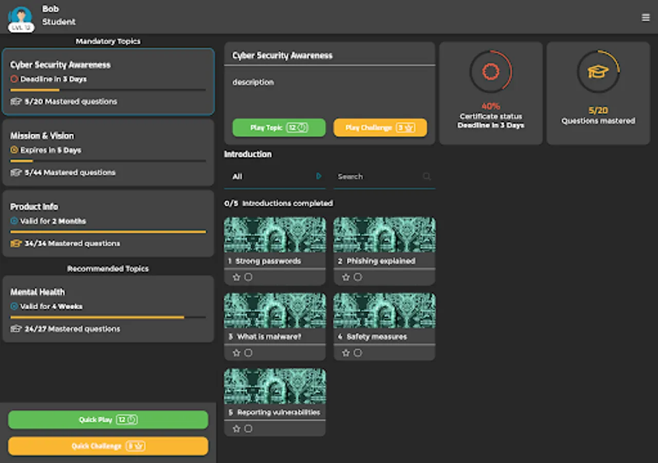
Task: Click the 34/34 Mastered questions text
Action: tap(72, 244)
